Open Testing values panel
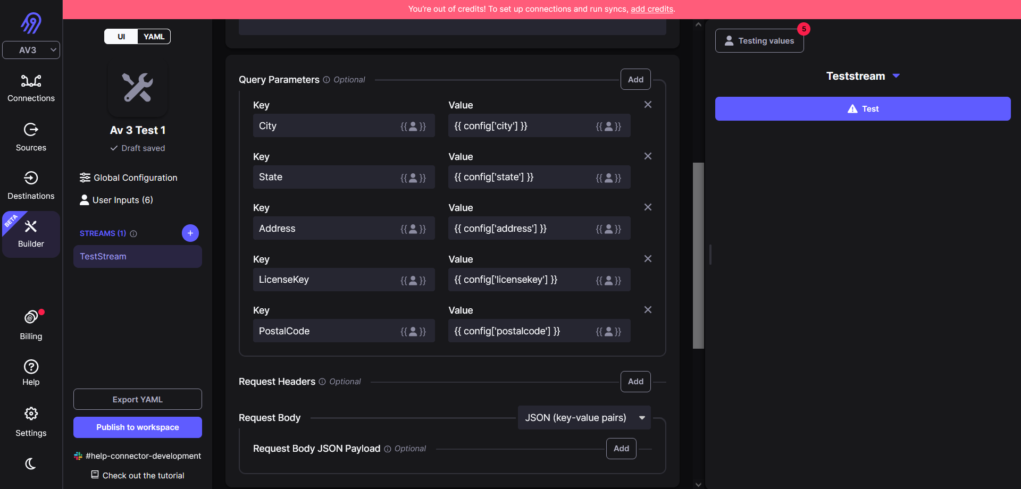This screenshot has width=1021, height=489. (x=759, y=41)
